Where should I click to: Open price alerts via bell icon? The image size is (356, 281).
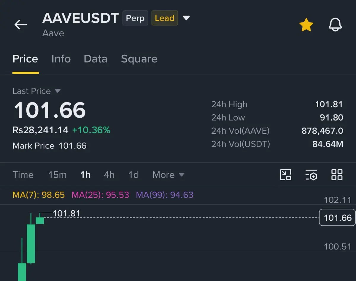tap(335, 25)
